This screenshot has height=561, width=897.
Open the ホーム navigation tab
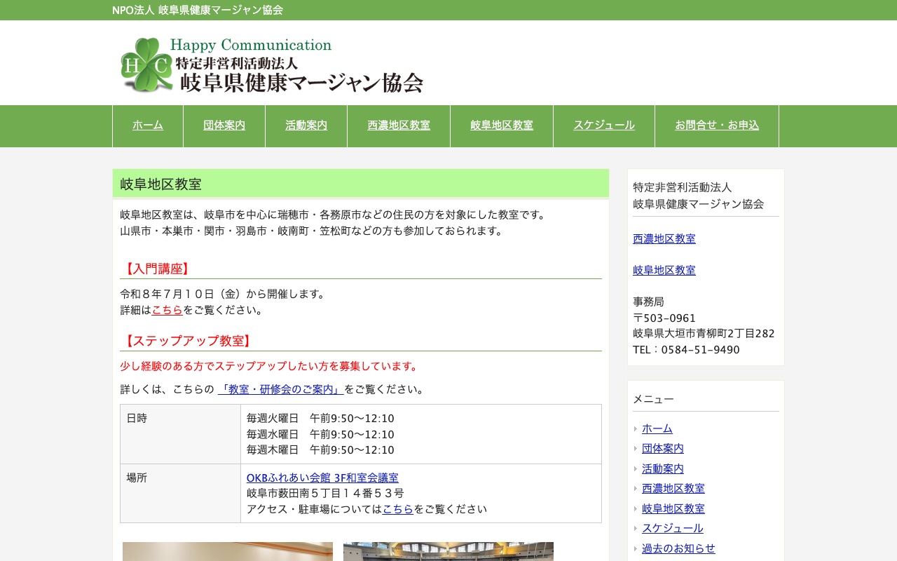[x=148, y=126]
